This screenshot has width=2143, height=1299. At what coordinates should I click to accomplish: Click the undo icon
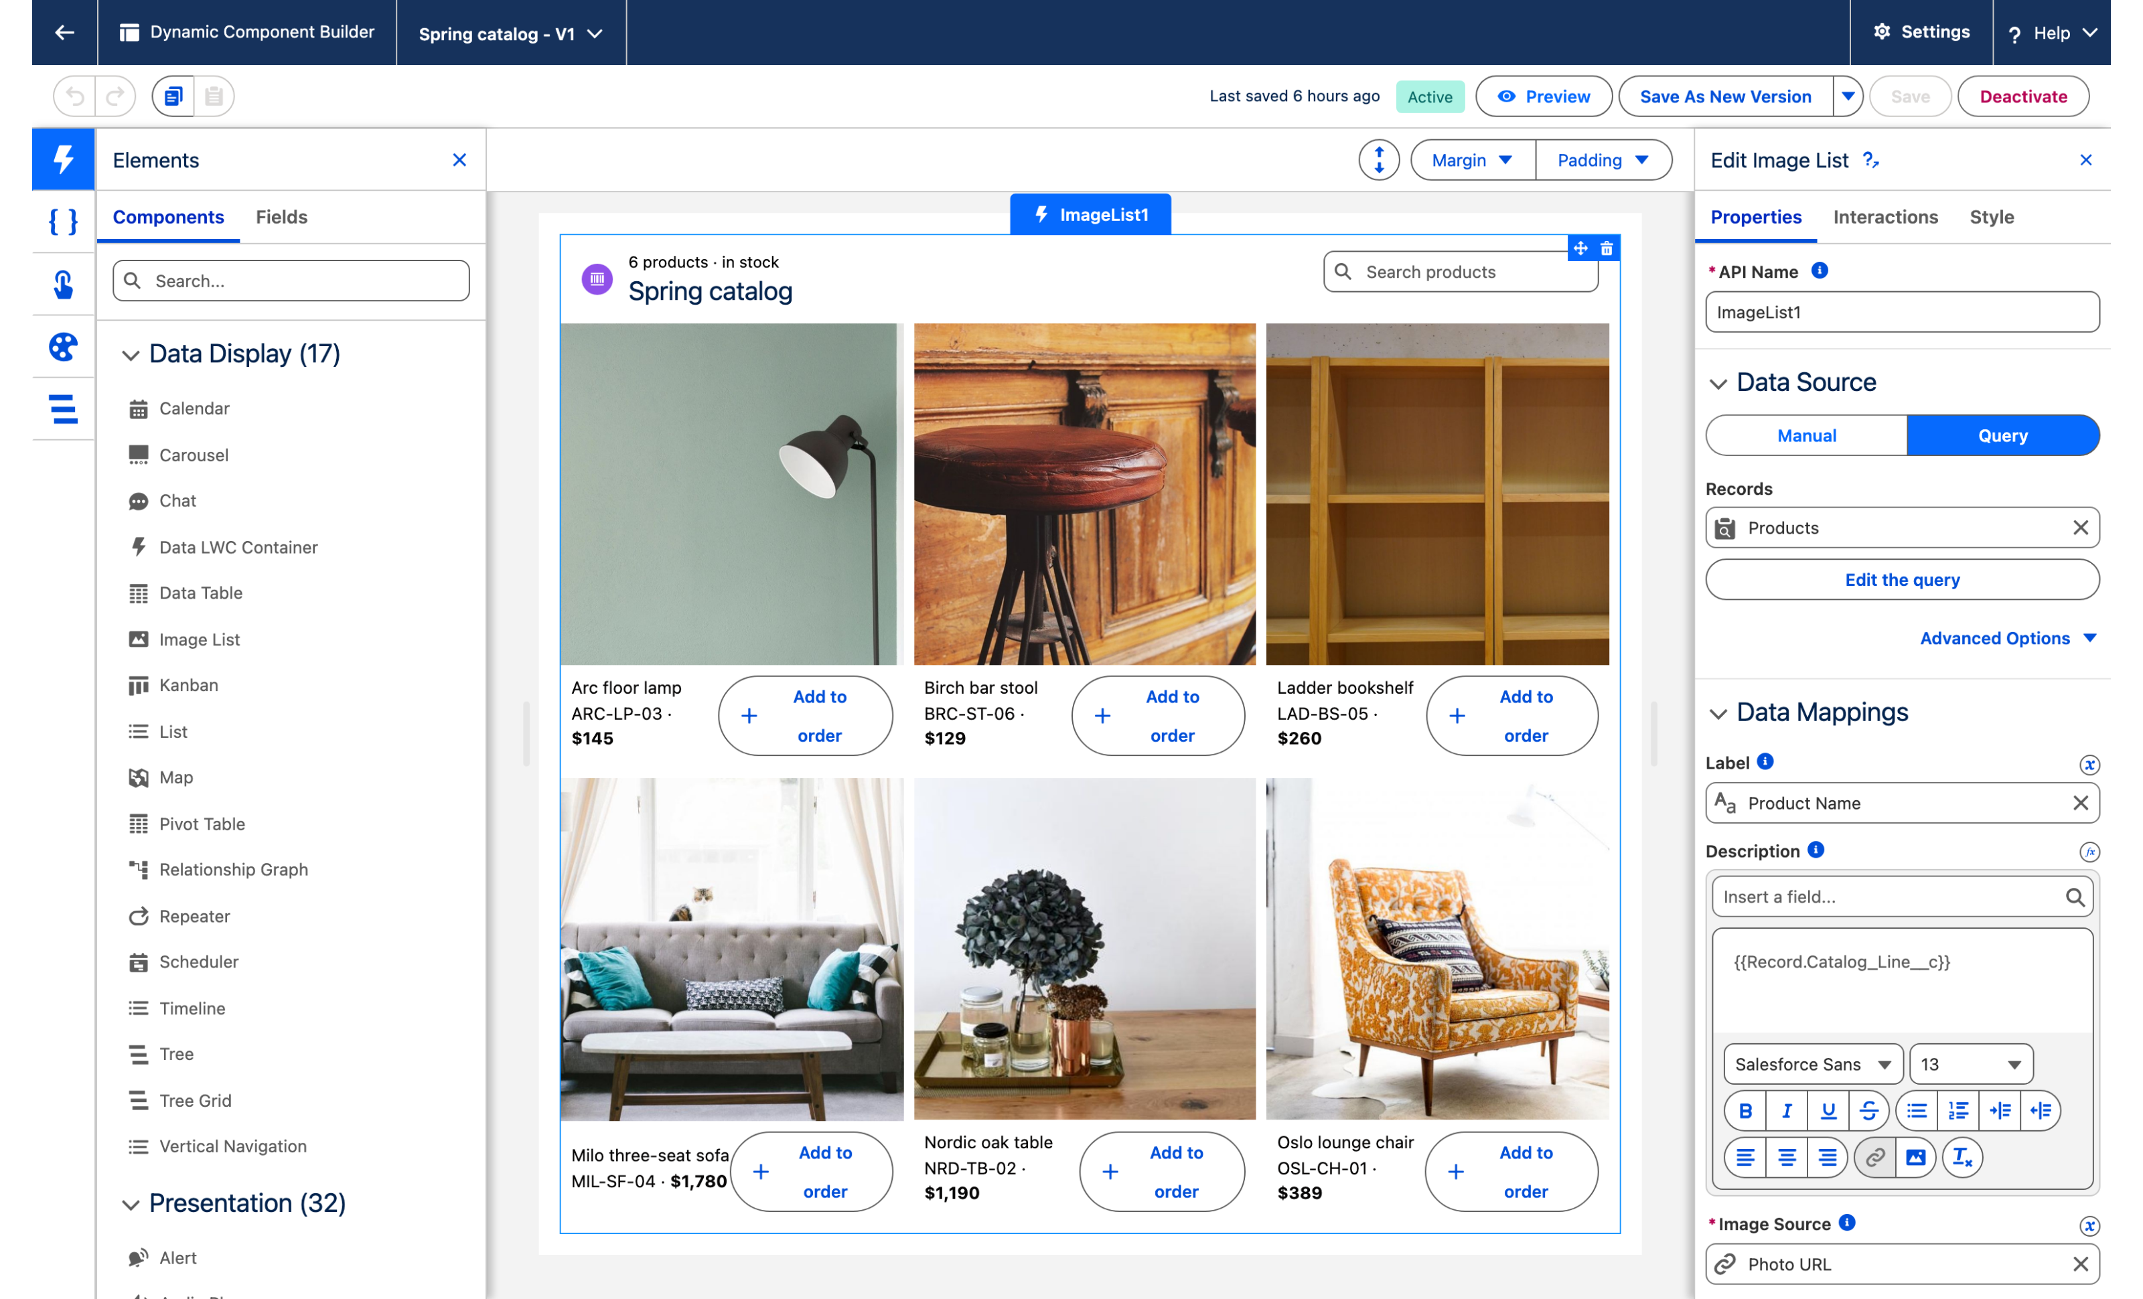(76, 96)
